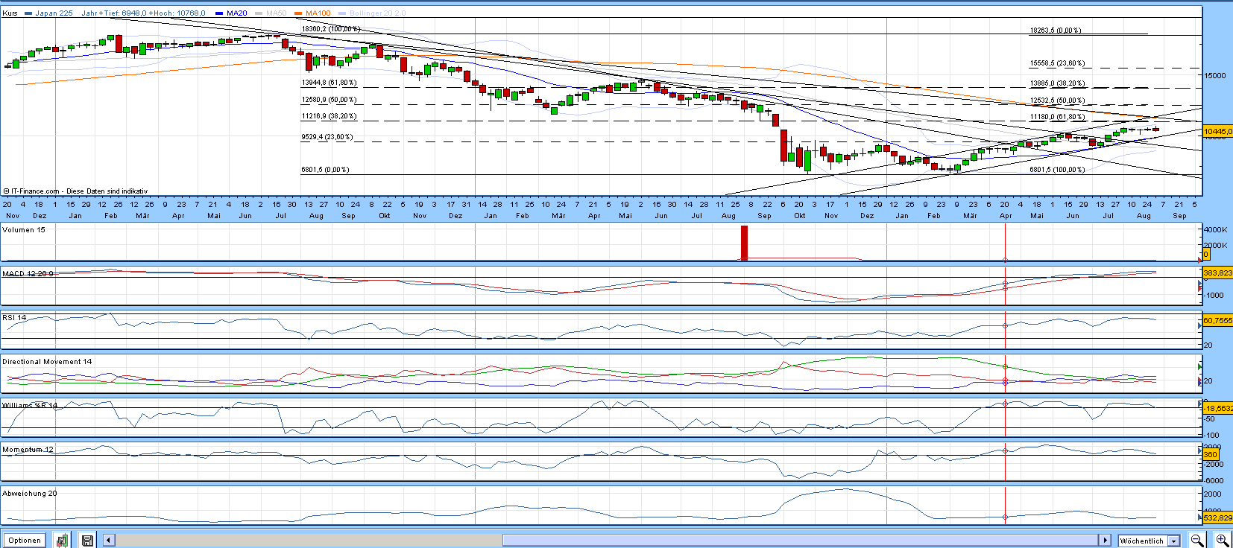
Task: Click the 18360,2 (100,00%) Fibonacci label
Action: pos(331,29)
